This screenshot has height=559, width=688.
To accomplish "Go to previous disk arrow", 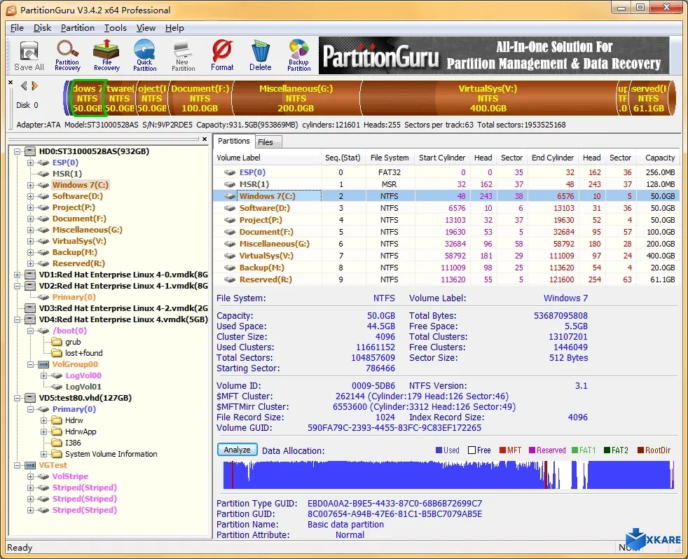I will (24, 86).
